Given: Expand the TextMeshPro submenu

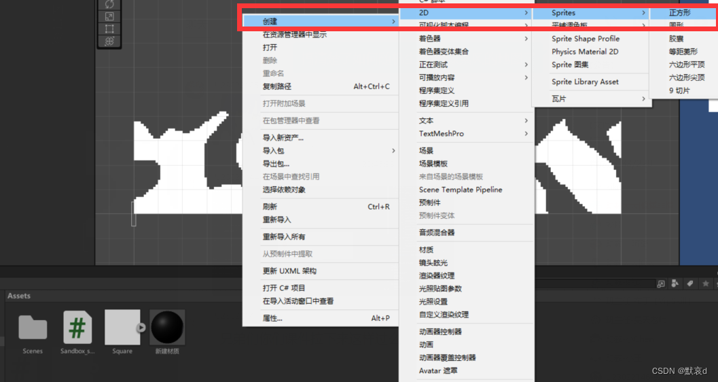Looking at the screenshot, I should pos(466,133).
